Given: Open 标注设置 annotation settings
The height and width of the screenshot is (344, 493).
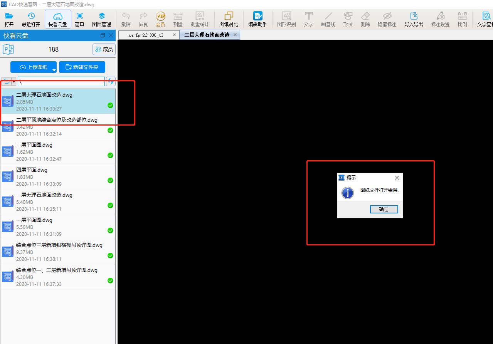Looking at the screenshot, I should (440, 19).
